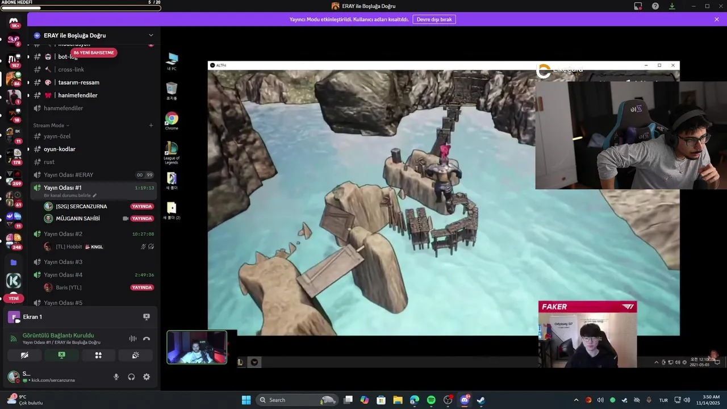Open the server with the 259 badge
This screenshot has width=727, height=409.
[x=14, y=177]
